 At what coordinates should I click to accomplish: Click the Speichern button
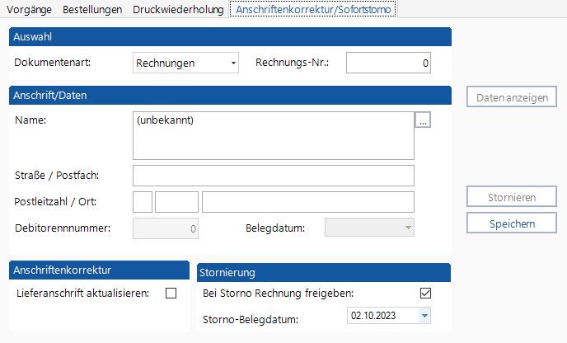[x=512, y=223]
